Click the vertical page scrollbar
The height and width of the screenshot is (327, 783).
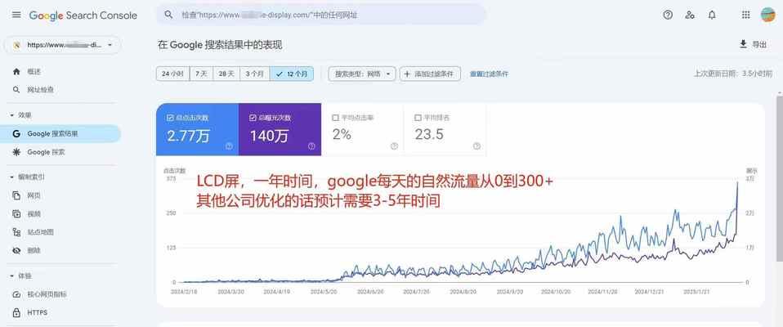pyautogui.click(x=780, y=177)
